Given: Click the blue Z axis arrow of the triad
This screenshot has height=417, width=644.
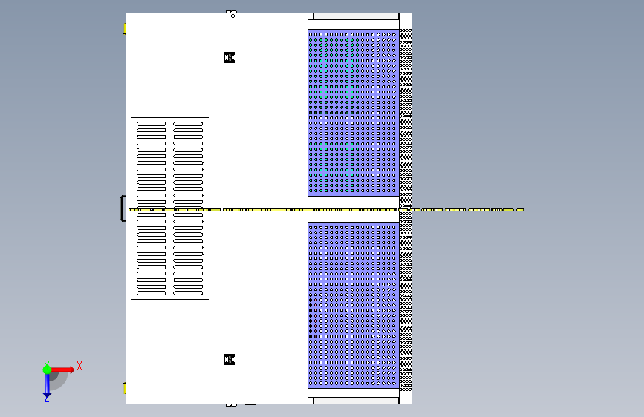Looking at the screenshot, I should click(47, 386).
